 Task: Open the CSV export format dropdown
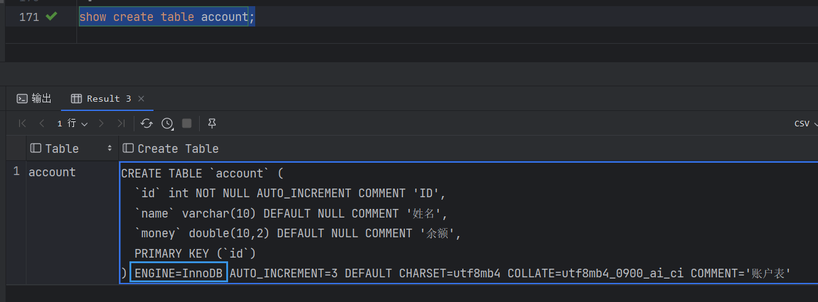tap(806, 124)
